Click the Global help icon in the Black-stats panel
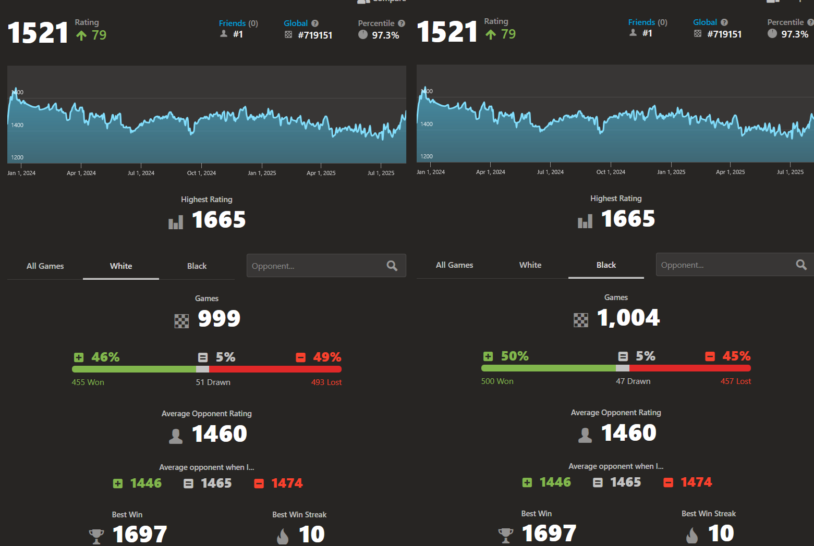This screenshot has width=814, height=546. pyautogui.click(x=724, y=22)
